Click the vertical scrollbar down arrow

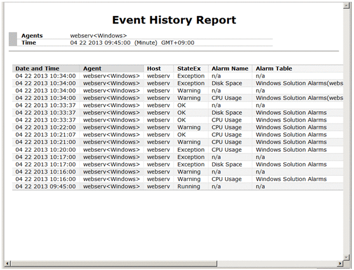pos(347,256)
